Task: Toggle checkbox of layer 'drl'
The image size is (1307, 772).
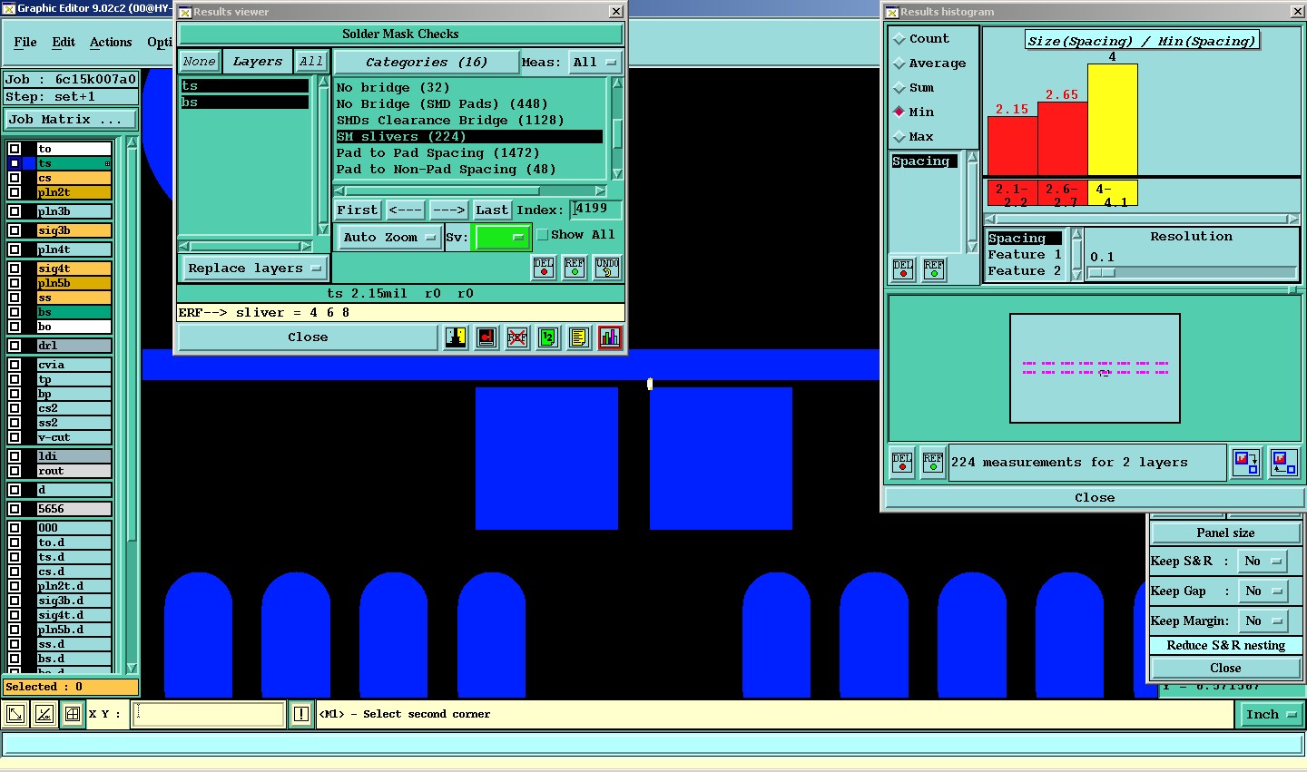Action: [15, 346]
